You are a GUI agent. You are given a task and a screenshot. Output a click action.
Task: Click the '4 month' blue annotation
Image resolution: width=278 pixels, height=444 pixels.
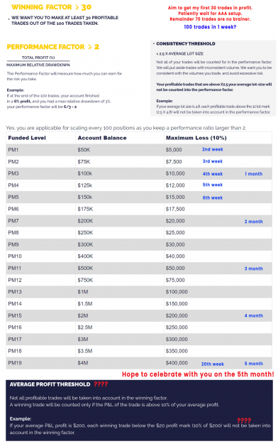click(x=253, y=315)
